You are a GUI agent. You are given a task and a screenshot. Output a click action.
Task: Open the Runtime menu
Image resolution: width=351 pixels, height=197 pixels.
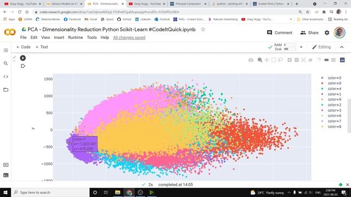[76, 38]
